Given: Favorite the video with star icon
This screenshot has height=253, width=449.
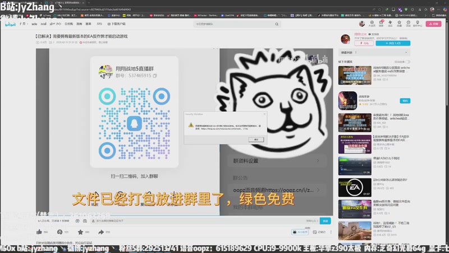Looking at the screenshot, I should click(80, 232).
